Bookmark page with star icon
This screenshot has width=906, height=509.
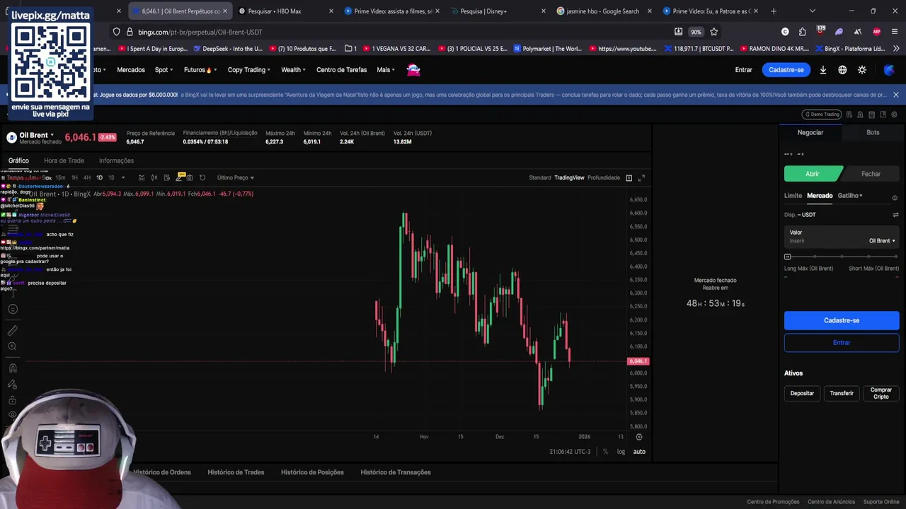(x=713, y=32)
